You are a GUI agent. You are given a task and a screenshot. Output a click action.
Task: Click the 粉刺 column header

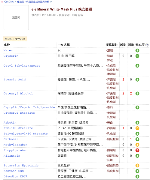123,45
